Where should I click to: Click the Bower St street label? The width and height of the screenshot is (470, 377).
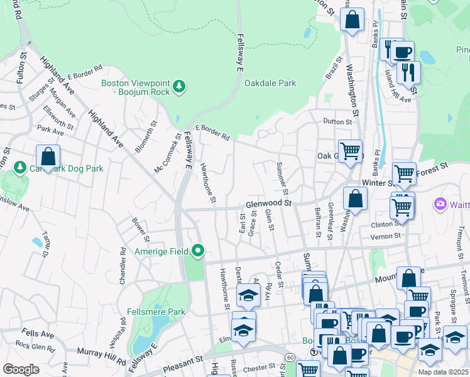(141, 230)
